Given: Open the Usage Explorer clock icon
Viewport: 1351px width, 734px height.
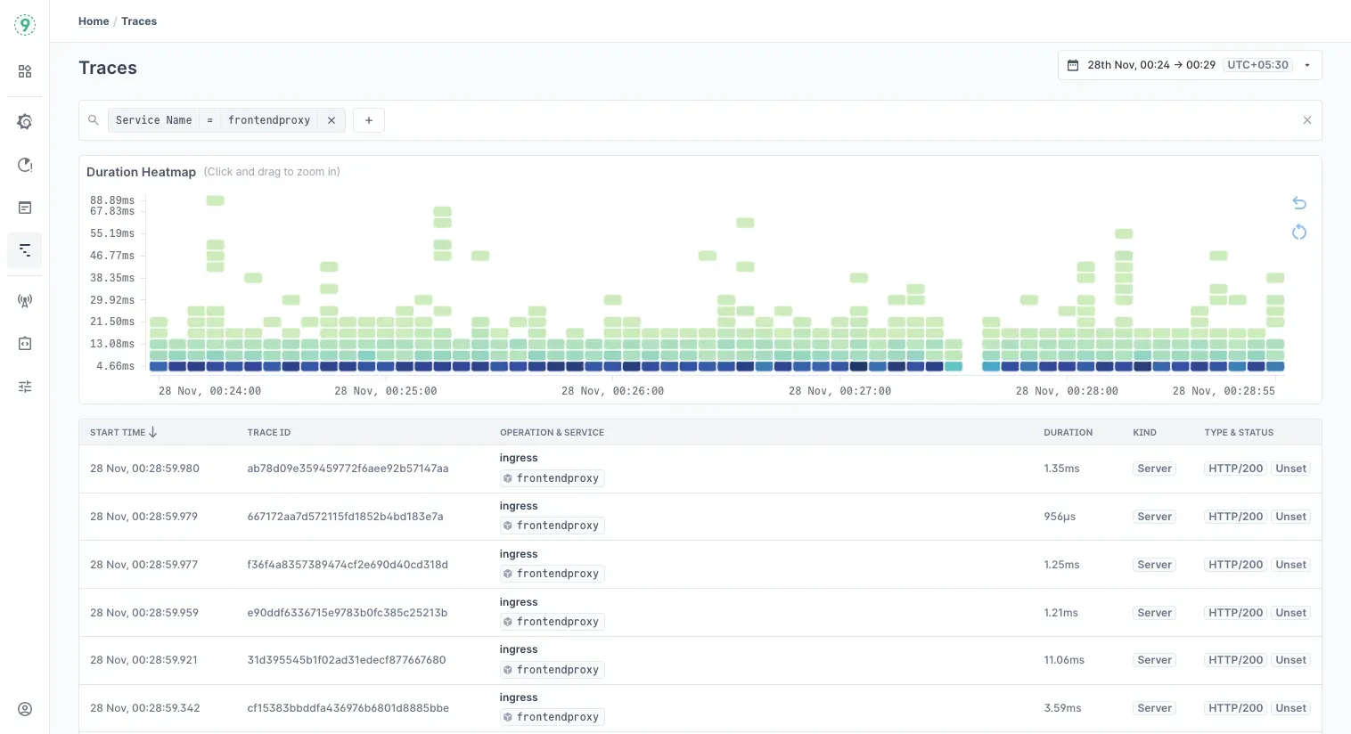Looking at the screenshot, I should (x=24, y=165).
